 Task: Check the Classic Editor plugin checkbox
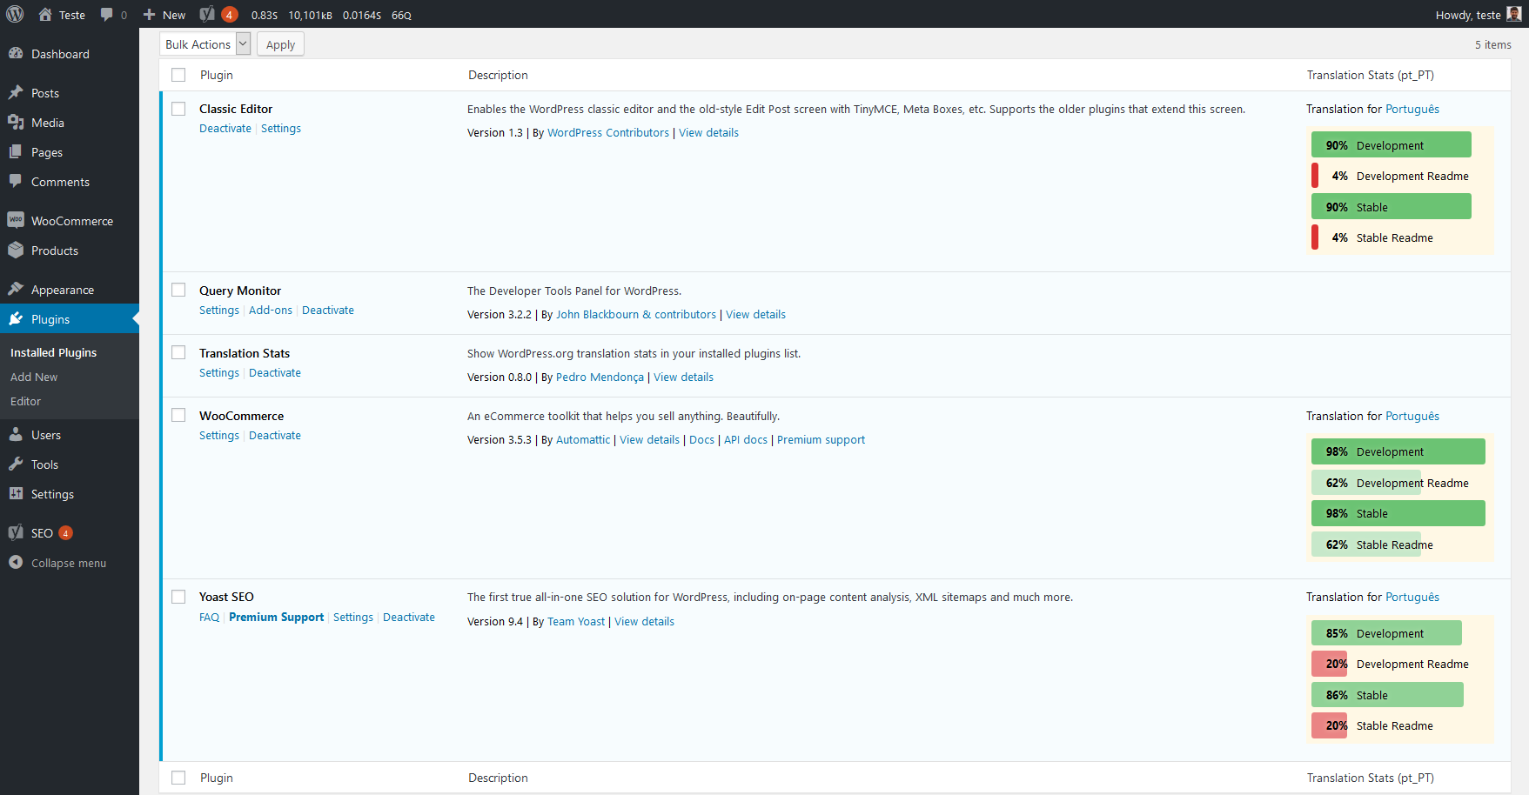click(x=178, y=109)
